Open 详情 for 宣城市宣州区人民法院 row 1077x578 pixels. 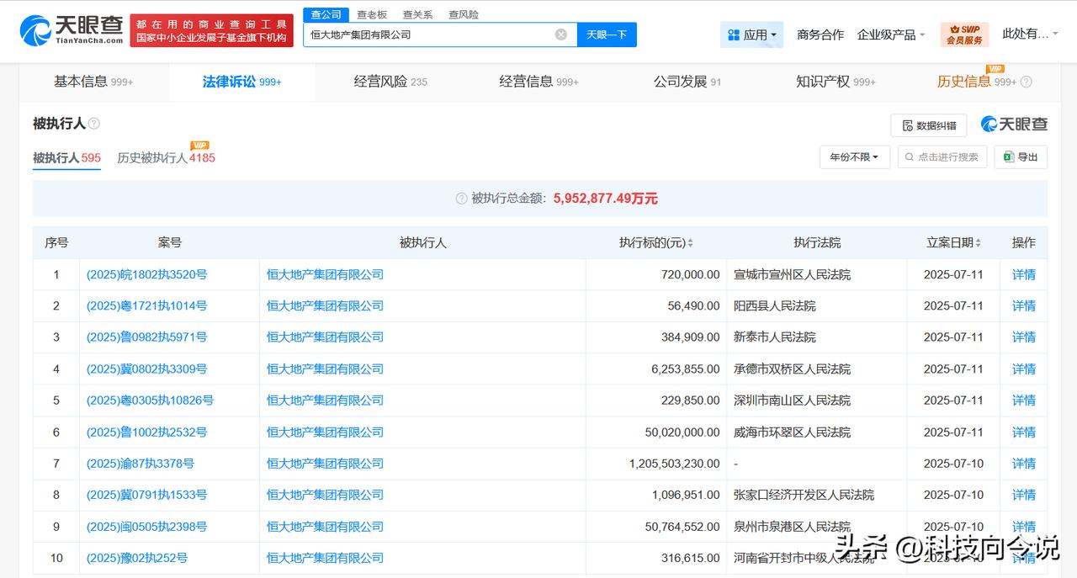pyautogui.click(x=1024, y=274)
